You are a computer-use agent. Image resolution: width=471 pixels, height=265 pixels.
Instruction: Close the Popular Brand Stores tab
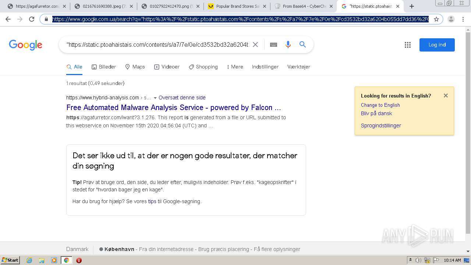click(265, 6)
